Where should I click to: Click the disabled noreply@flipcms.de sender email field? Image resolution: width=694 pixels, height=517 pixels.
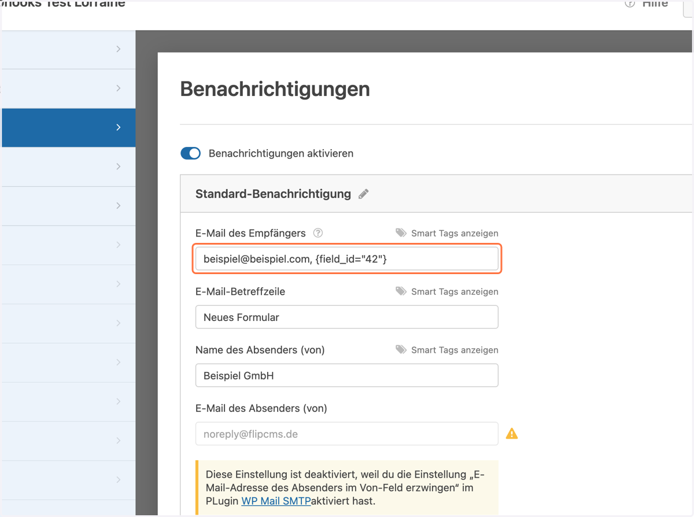pyautogui.click(x=347, y=434)
